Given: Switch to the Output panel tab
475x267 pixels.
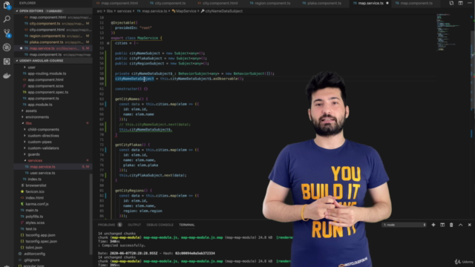Looking at the screenshot, I should point(134,225).
